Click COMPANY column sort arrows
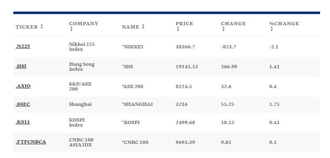 [71, 29]
